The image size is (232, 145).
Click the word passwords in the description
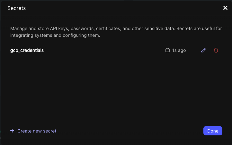83,28
